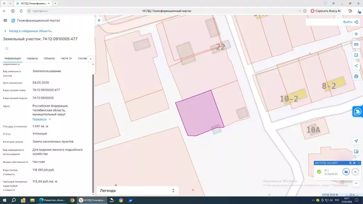Add the land plot to favorites star
The width and height of the screenshot is (363, 204).
click(x=7, y=48)
